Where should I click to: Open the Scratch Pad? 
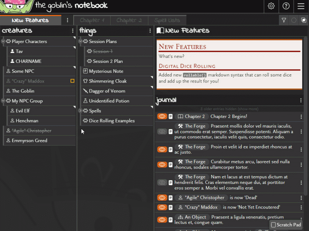(286, 225)
